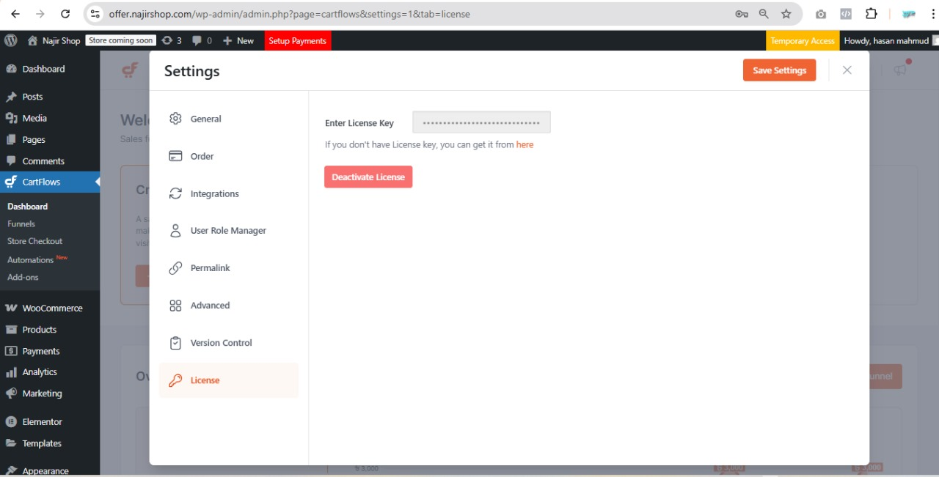
Task: Click the Advanced grid icon
Action: 175,306
